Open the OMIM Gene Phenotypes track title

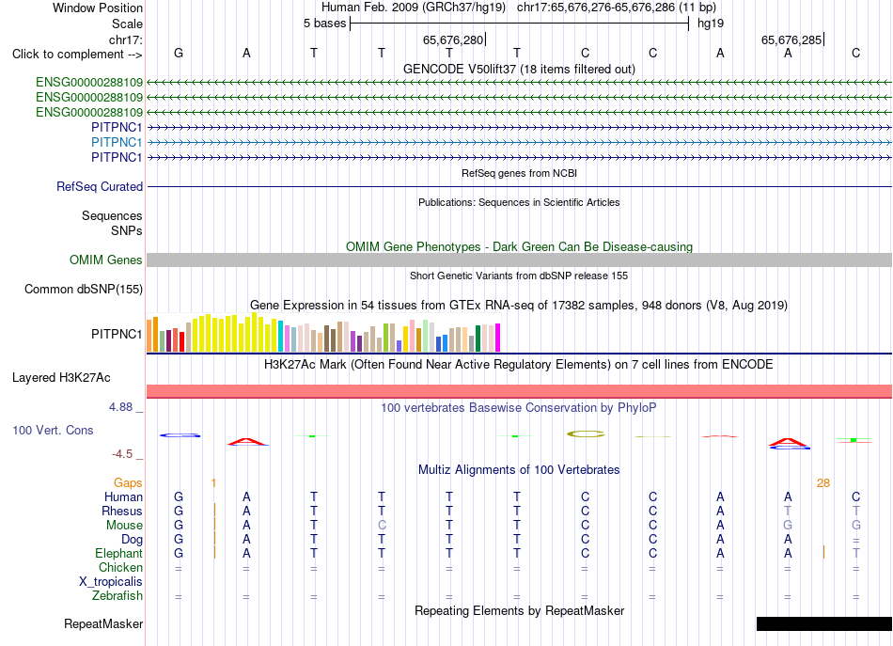pos(519,246)
